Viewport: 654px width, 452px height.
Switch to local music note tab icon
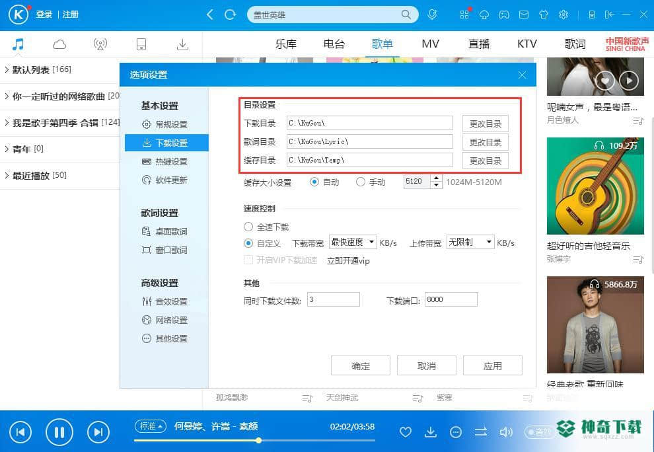[x=18, y=44]
